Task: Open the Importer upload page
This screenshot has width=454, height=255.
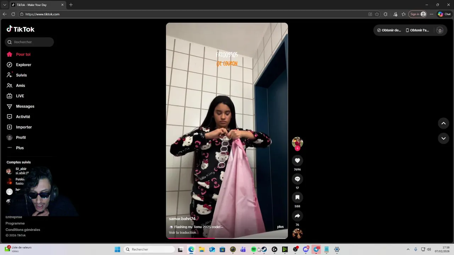Action: click(19, 127)
